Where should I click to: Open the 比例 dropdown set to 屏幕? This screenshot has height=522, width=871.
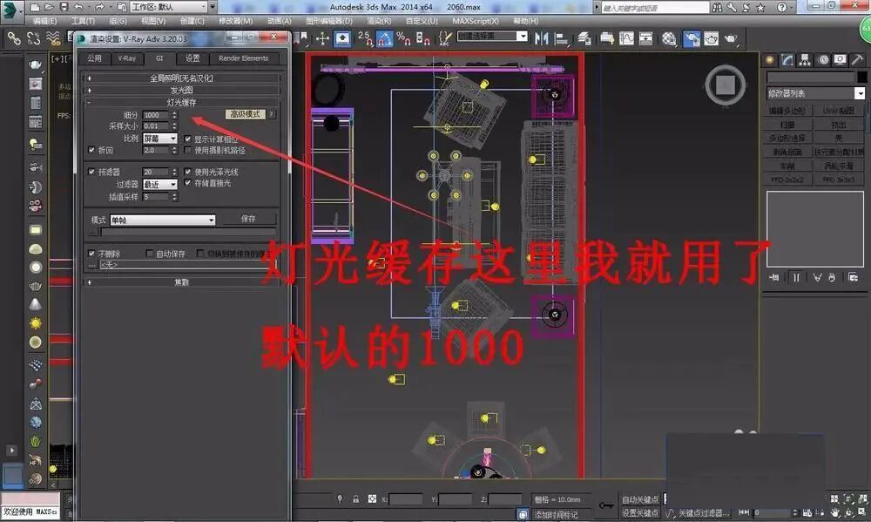click(x=160, y=139)
